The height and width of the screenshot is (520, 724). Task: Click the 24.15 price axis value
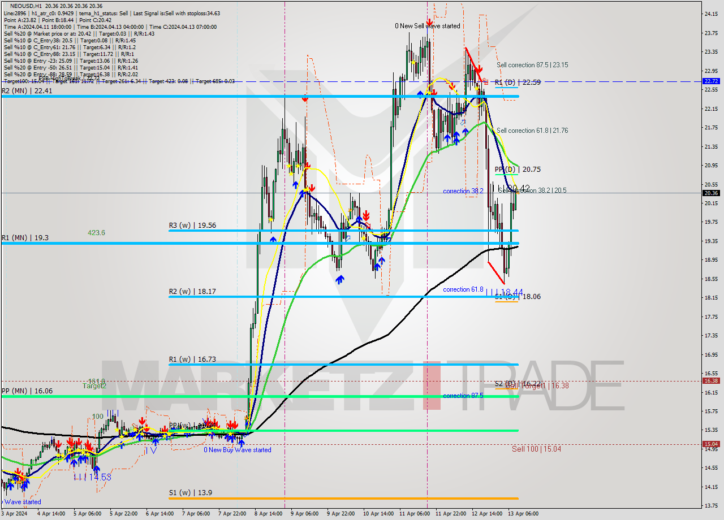(x=711, y=14)
